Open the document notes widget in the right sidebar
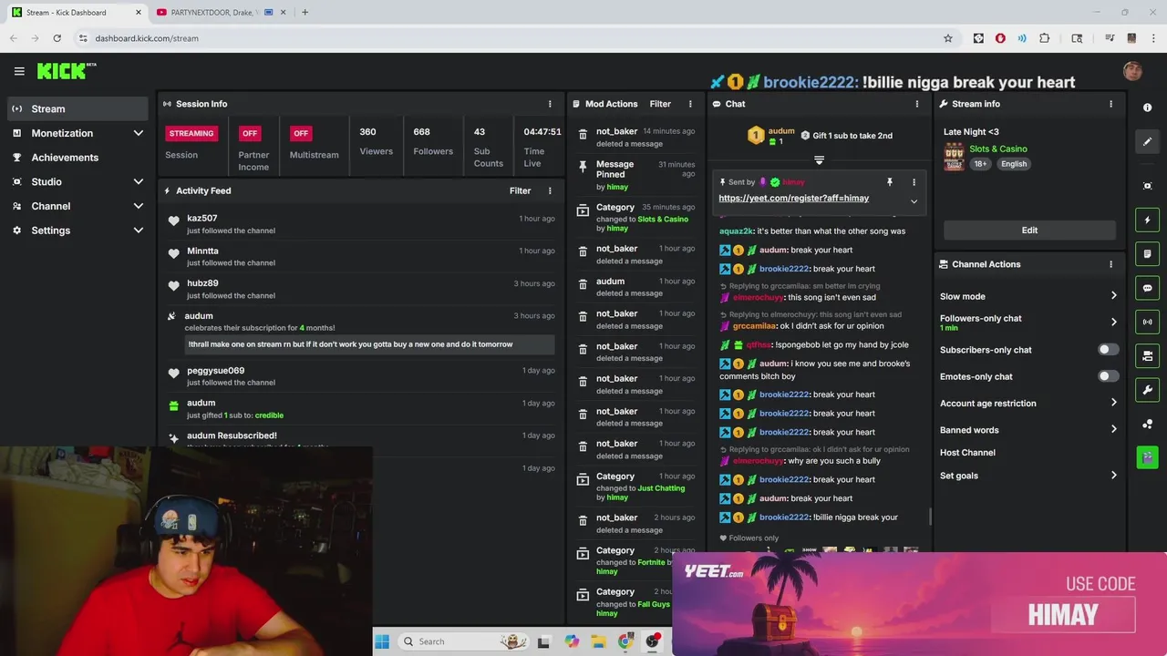Screen dimensions: 1167x656 point(1147,253)
